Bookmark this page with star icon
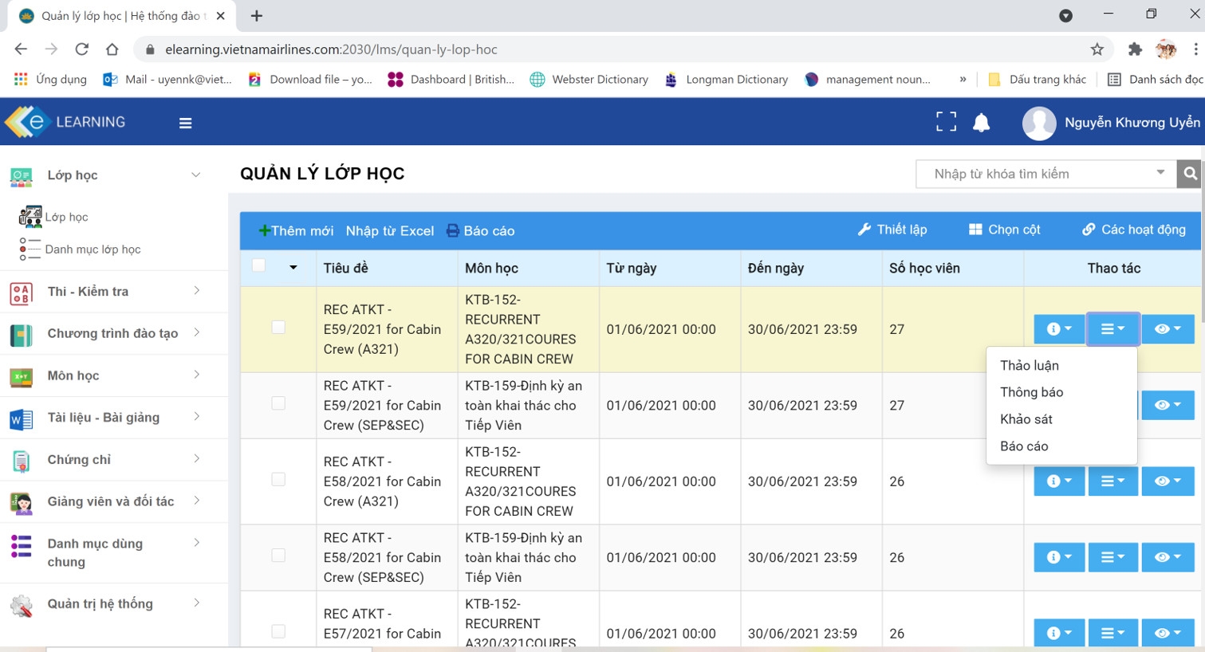 1097,49
